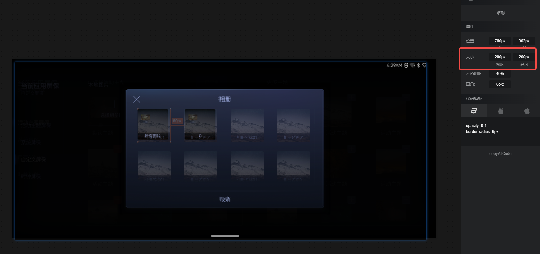Switch to the Android code template tab
Screen dimensions: 540x254
click(x=500, y=111)
